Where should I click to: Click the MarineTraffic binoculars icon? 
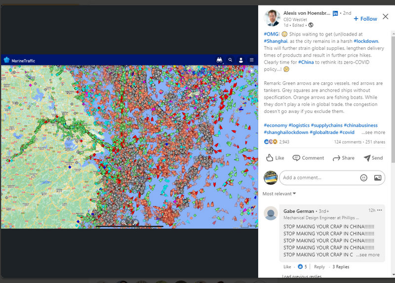pyautogui.click(x=220, y=60)
